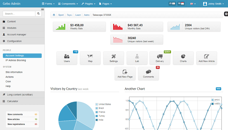Open Help under System
The image size is (228, 130).
(x=8, y=86)
